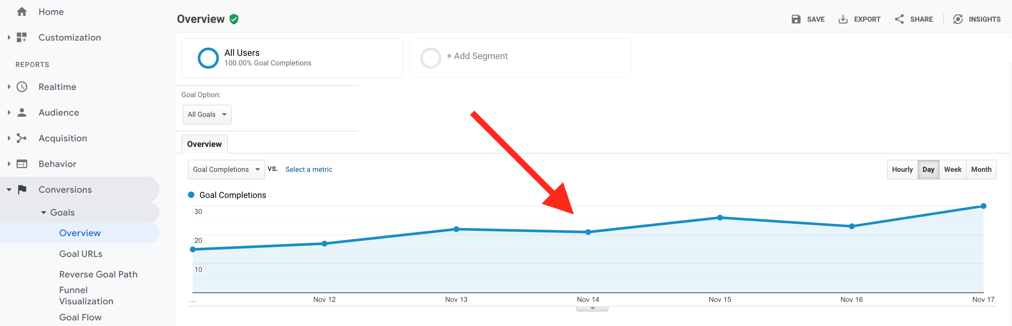Collapse the Conversions section arrow

click(9, 189)
